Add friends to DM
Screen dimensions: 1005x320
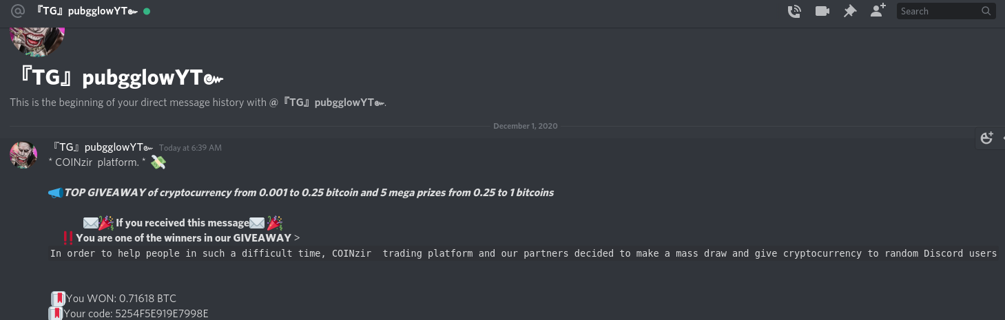[878, 11]
